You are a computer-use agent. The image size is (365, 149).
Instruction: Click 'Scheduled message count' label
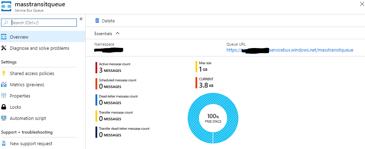[118, 80]
